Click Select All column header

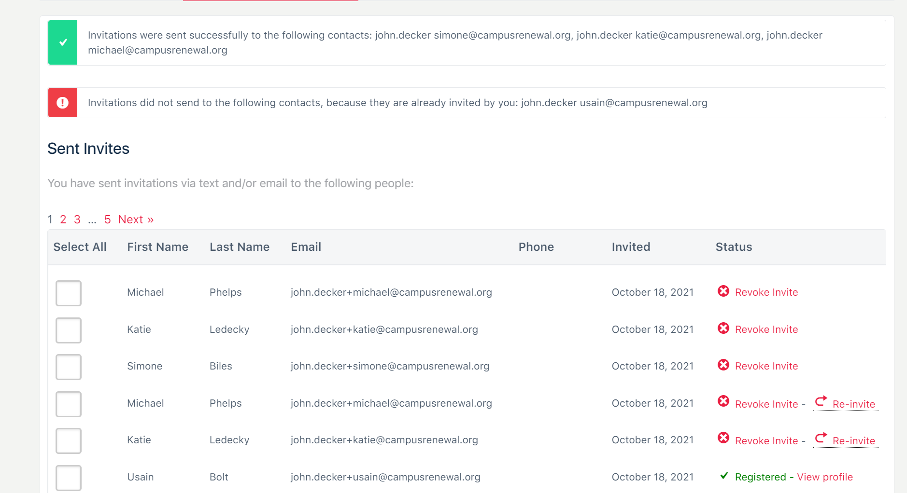80,247
